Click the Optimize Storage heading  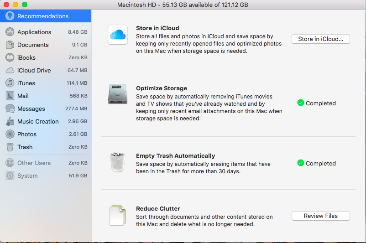click(x=162, y=88)
